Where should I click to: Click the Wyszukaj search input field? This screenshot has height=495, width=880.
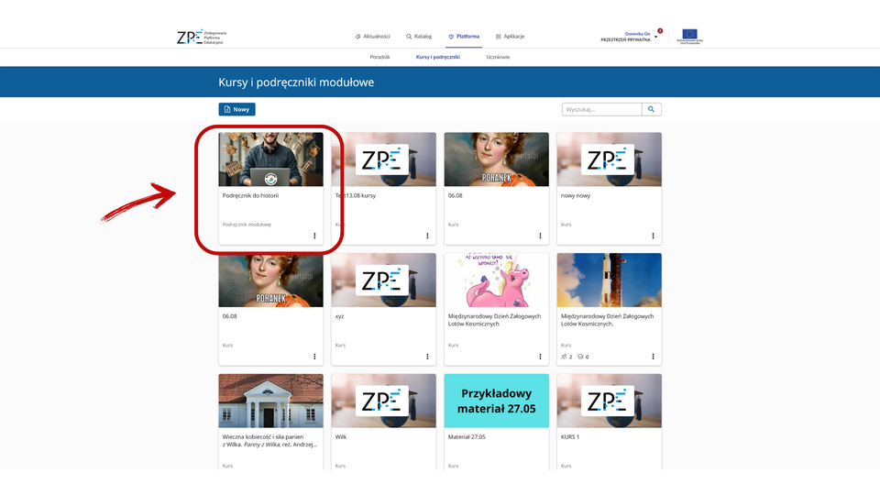601,109
